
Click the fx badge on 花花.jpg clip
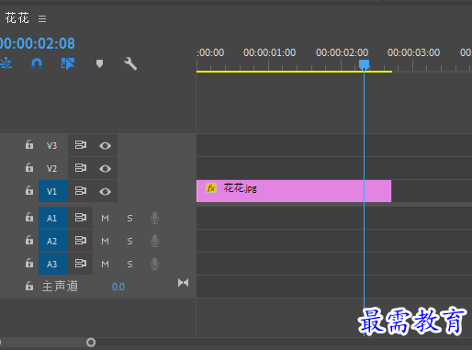click(x=211, y=188)
